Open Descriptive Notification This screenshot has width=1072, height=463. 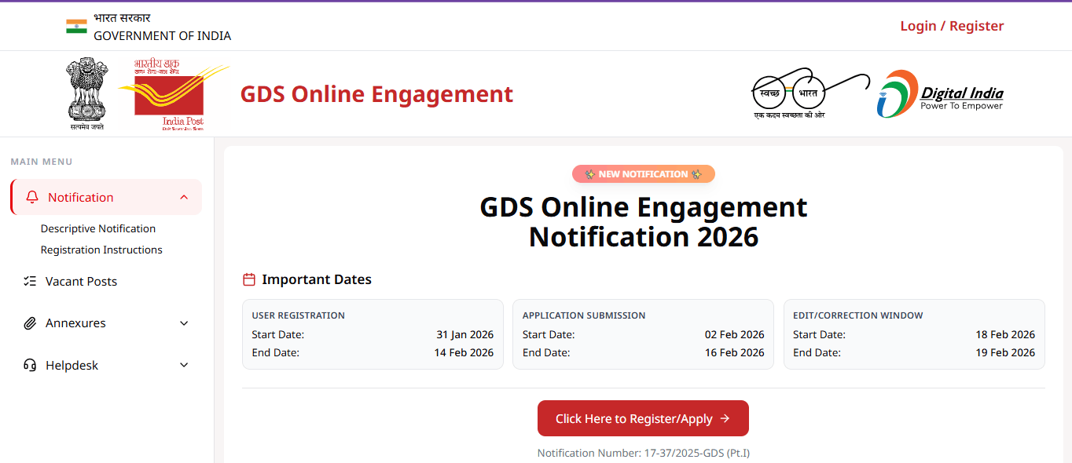tap(97, 228)
